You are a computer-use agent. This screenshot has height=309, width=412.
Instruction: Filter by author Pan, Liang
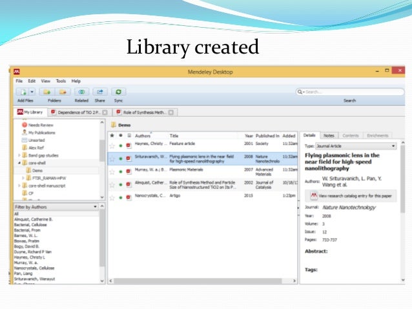coord(23,274)
